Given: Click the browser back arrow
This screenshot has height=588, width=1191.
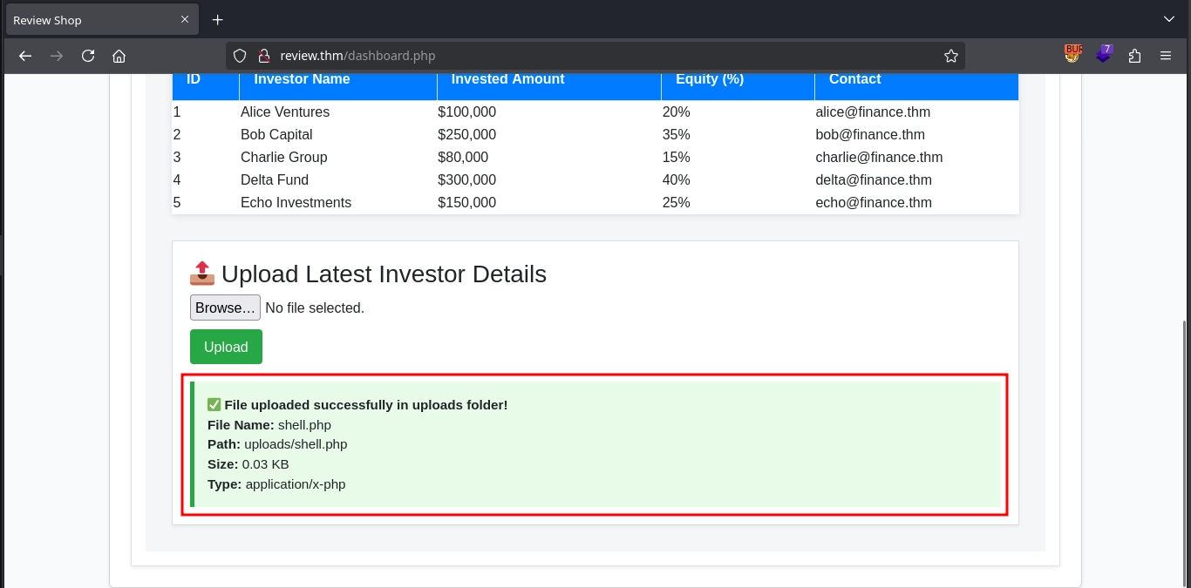Looking at the screenshot, I should (25, 56).
